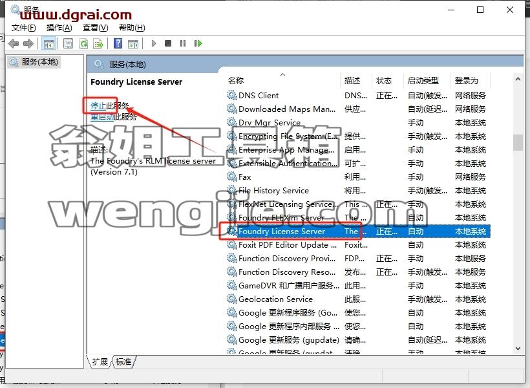Click the Restart Service icon
The height and width of the screenshot is (388, 530).
[x=198, y=43]
